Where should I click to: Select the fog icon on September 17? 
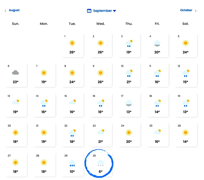(x=129, y=103)
